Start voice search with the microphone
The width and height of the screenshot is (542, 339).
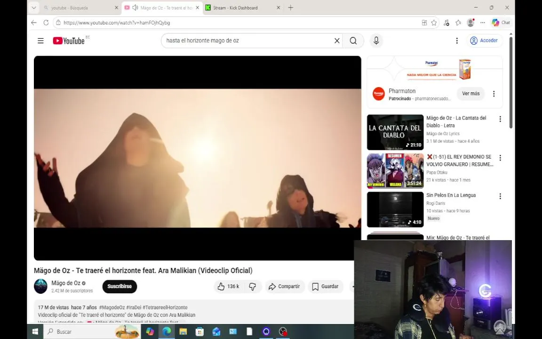[376, 41]
